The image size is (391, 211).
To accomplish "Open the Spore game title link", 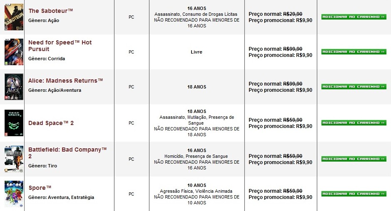I will pyautogui.click(x=40, y=188).
